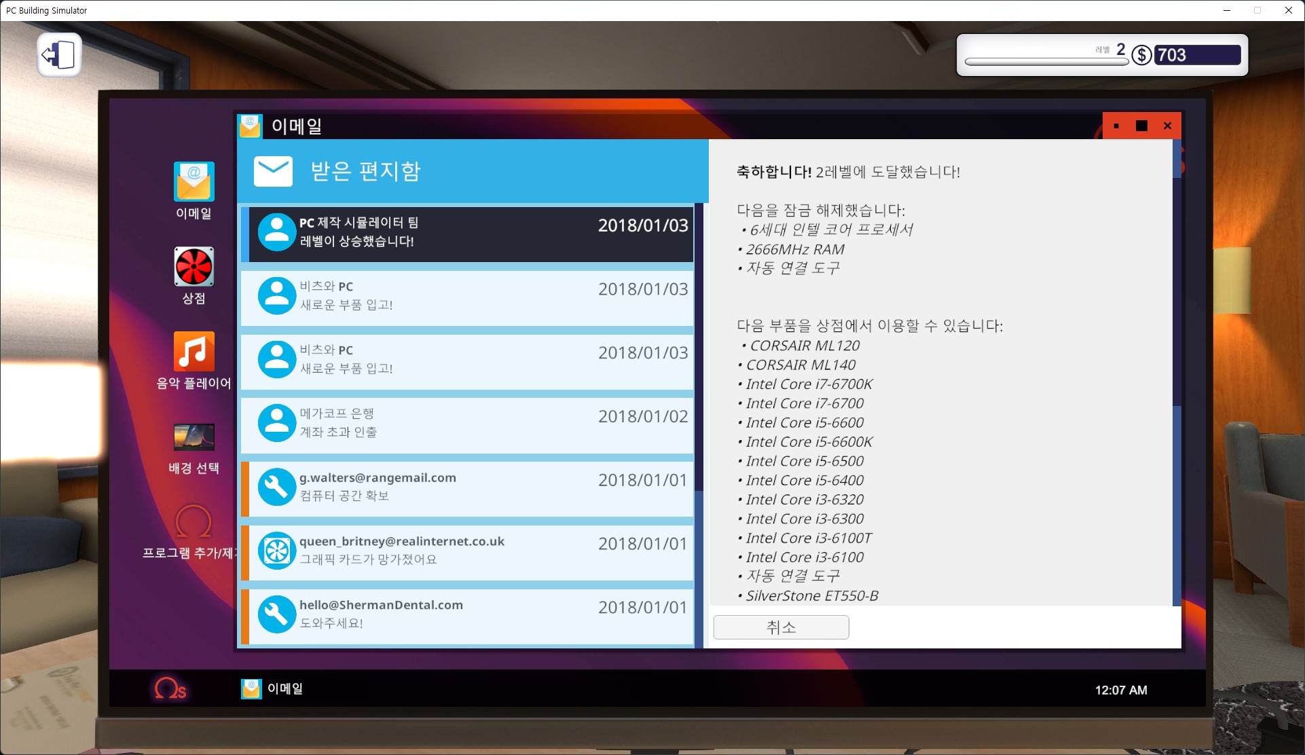Click the OS start logo in taskbar
1305x755 pixels.
[x=170, y=688]
